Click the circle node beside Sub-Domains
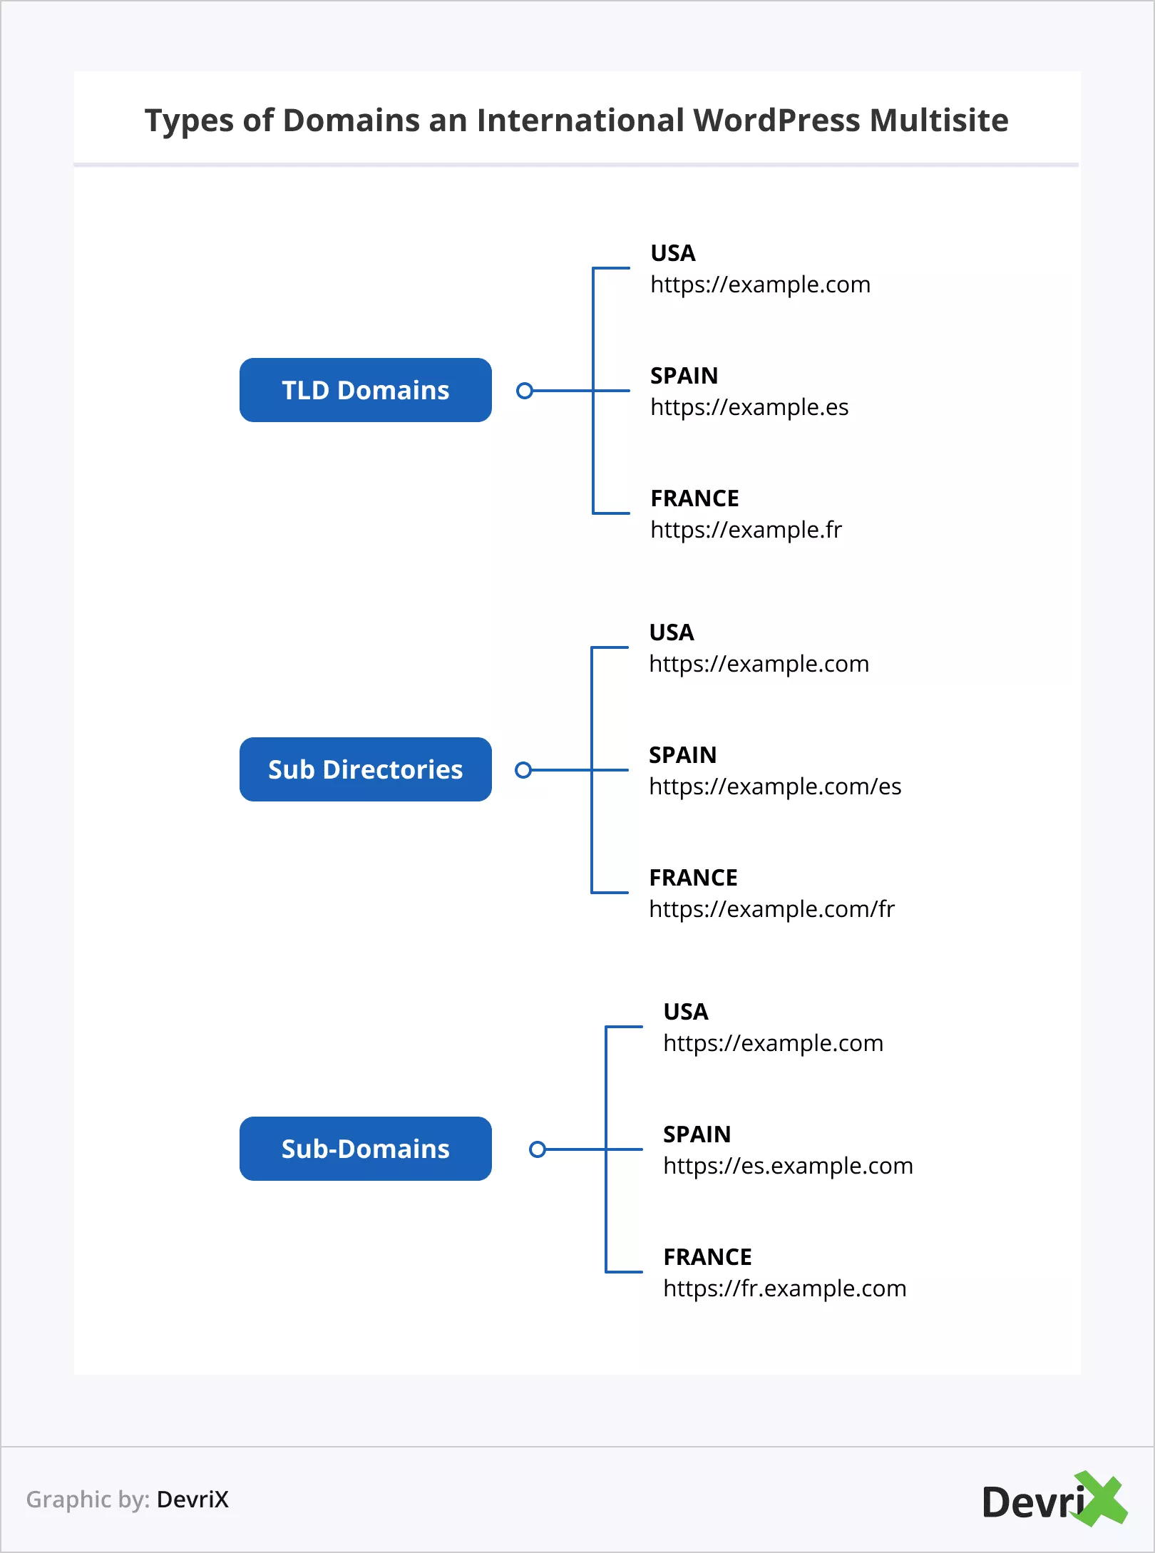Screen dimensions: 1155x1553 click(538, 1149)
